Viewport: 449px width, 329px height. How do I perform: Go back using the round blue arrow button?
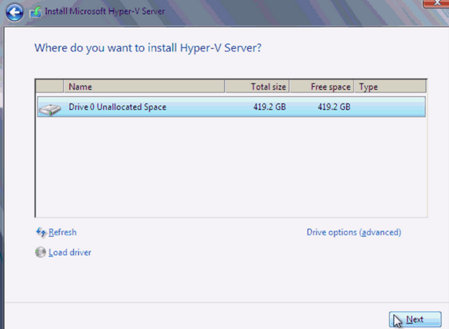pyautogui.click(x=14, y=12)
